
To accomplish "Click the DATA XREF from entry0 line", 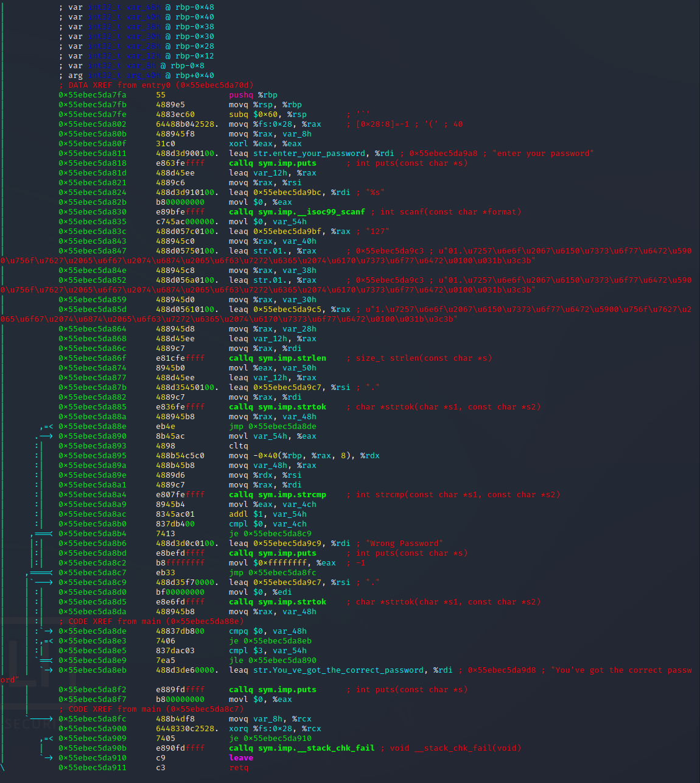I will pos(156,85).
